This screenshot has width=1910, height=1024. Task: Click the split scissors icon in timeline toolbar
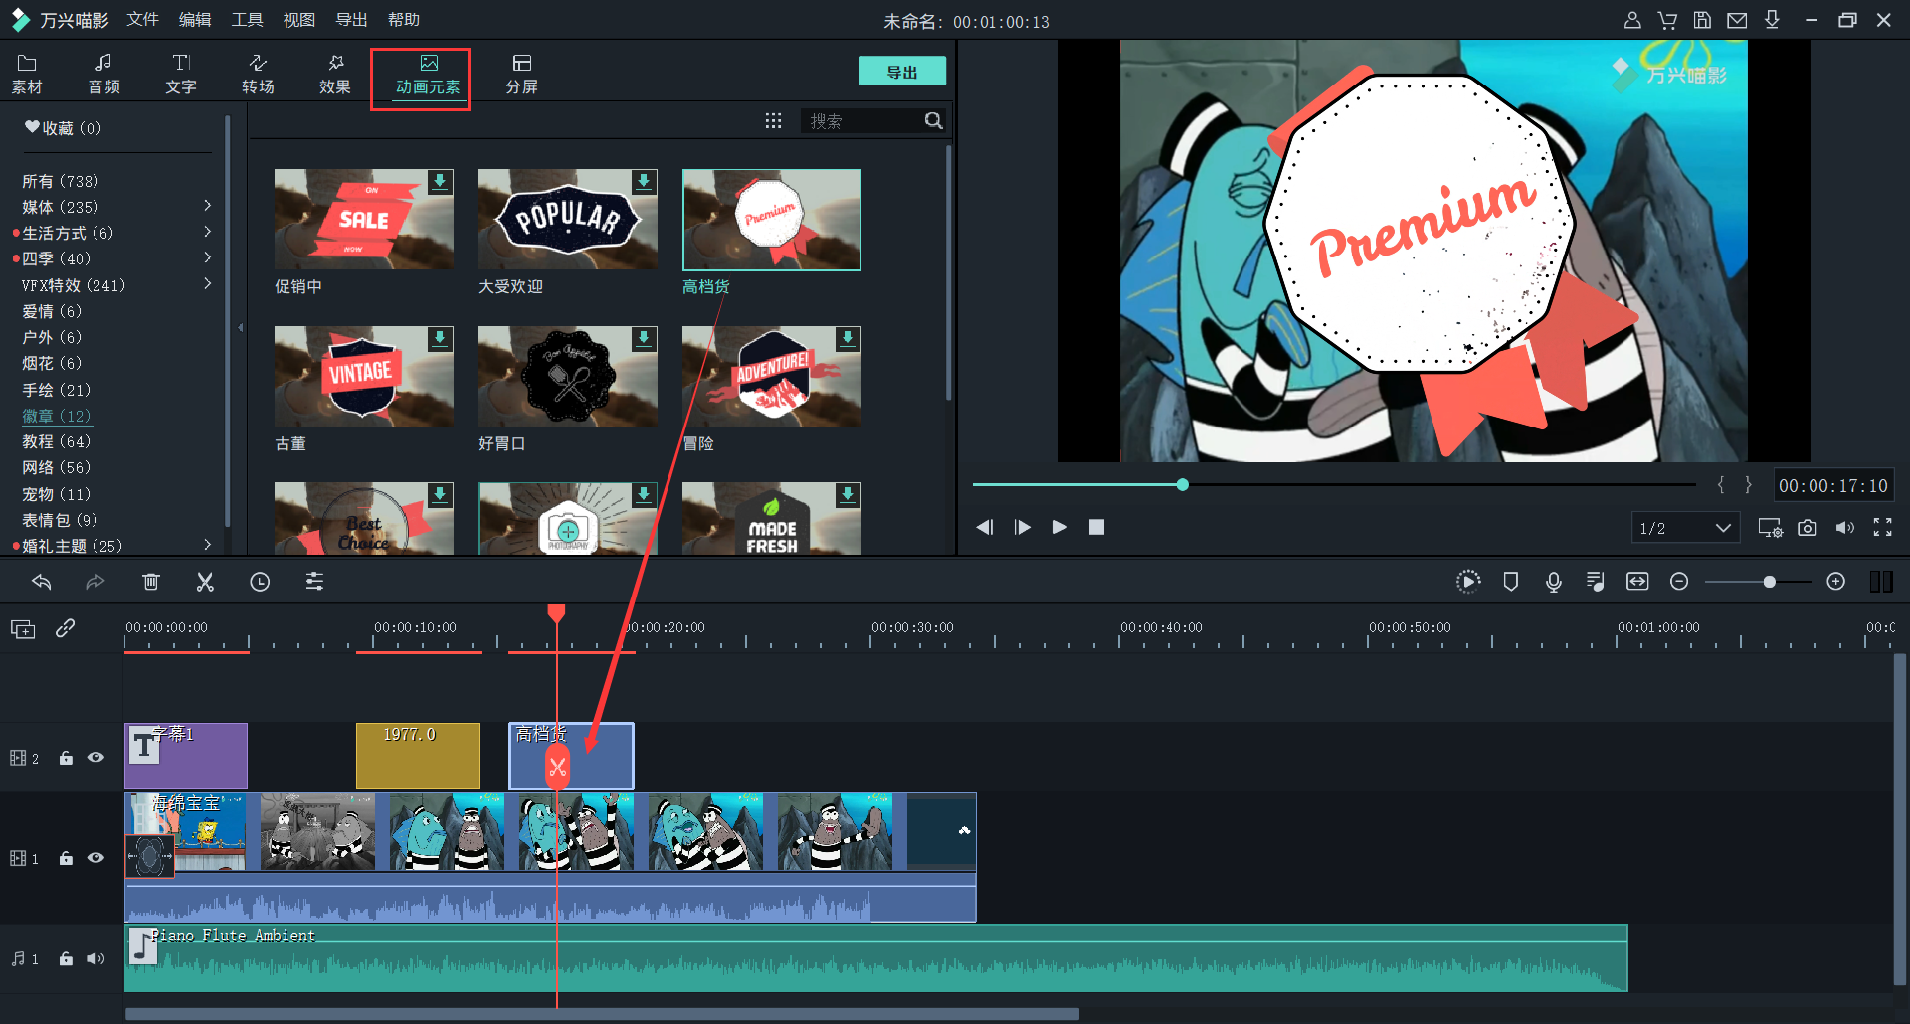[205, 582]
